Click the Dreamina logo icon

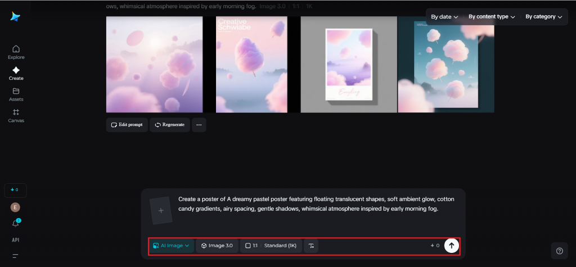(x=16, y=17)
